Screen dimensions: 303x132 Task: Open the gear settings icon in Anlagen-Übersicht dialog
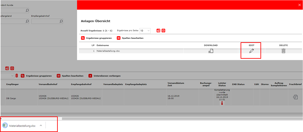pos(163,30)
